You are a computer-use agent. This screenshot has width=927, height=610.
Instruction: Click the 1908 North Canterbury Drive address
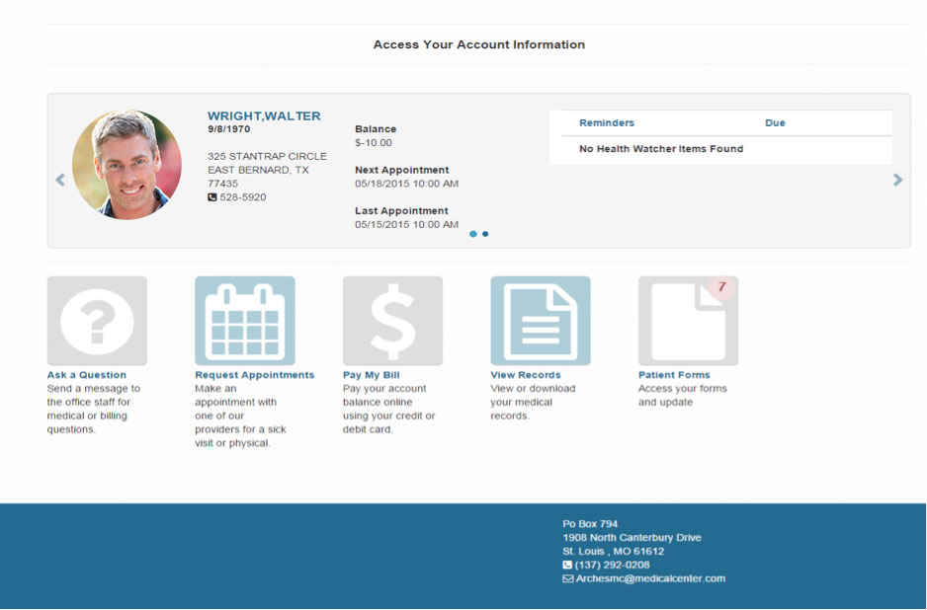632,537
